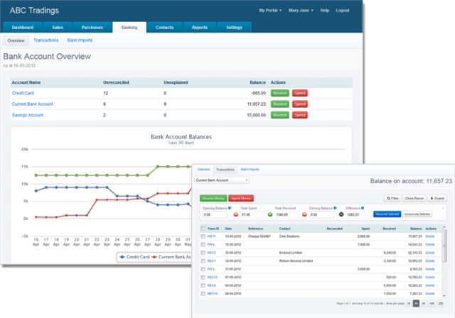The image size is (455, 318).
Task: Set items per page to 50
Action: (x=424, y=303)
